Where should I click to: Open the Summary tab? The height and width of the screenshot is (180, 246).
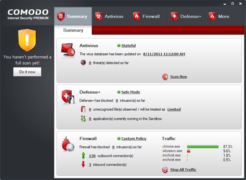click(73, 16)
